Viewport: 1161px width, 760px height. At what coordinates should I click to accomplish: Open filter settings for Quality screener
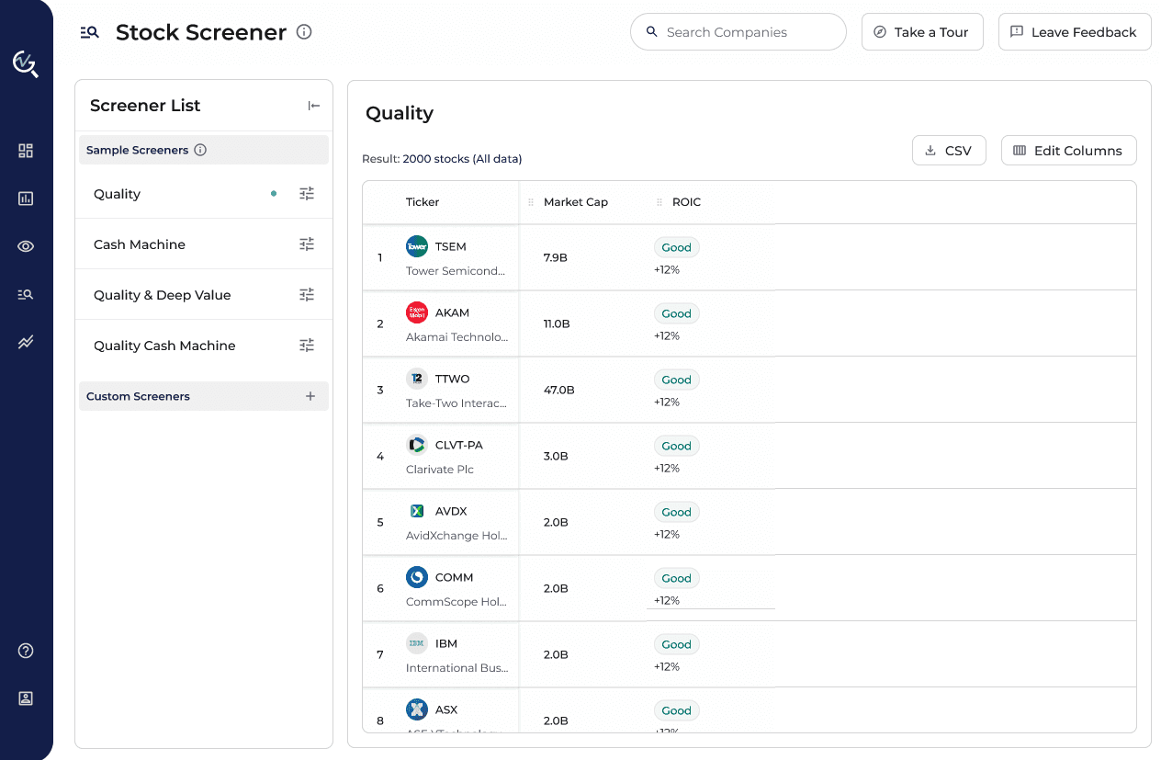[x=307, y=194]
